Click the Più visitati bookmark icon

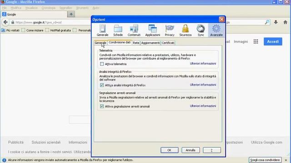tap(3, 30)
